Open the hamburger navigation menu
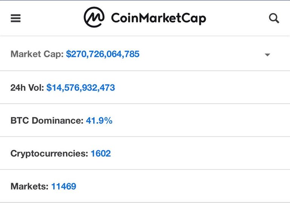 click(x=15, y=18)
